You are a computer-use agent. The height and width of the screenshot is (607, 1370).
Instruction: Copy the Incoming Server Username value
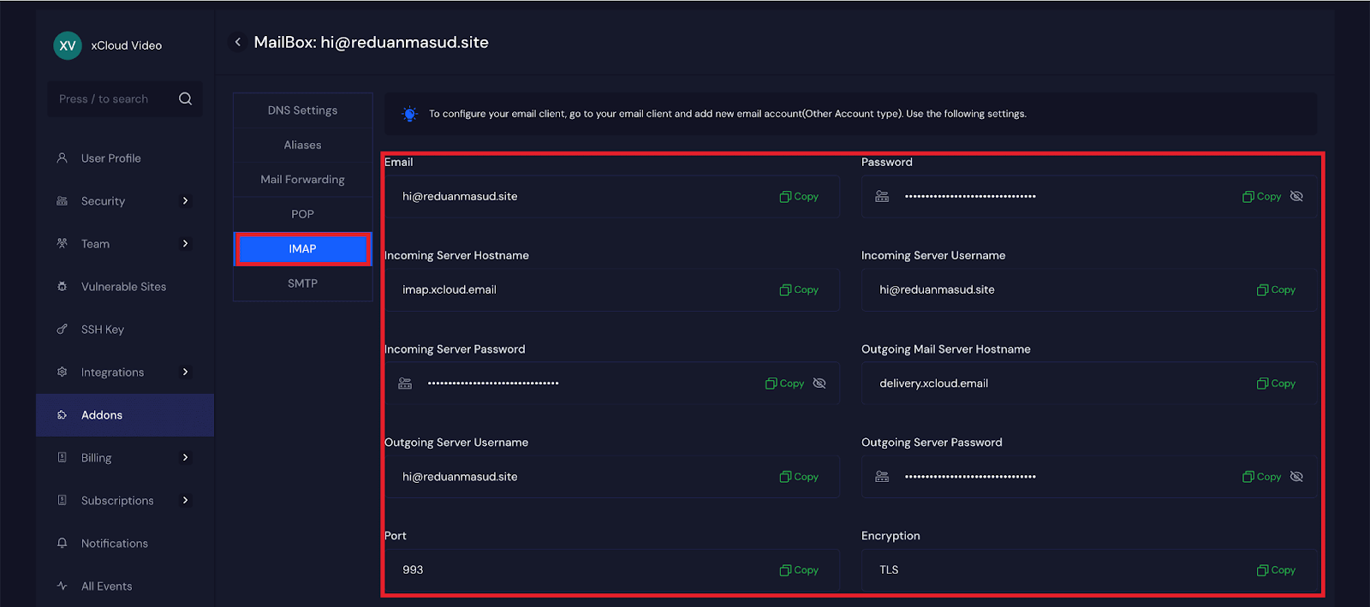pyautogui.click(x=1276, y=290)
